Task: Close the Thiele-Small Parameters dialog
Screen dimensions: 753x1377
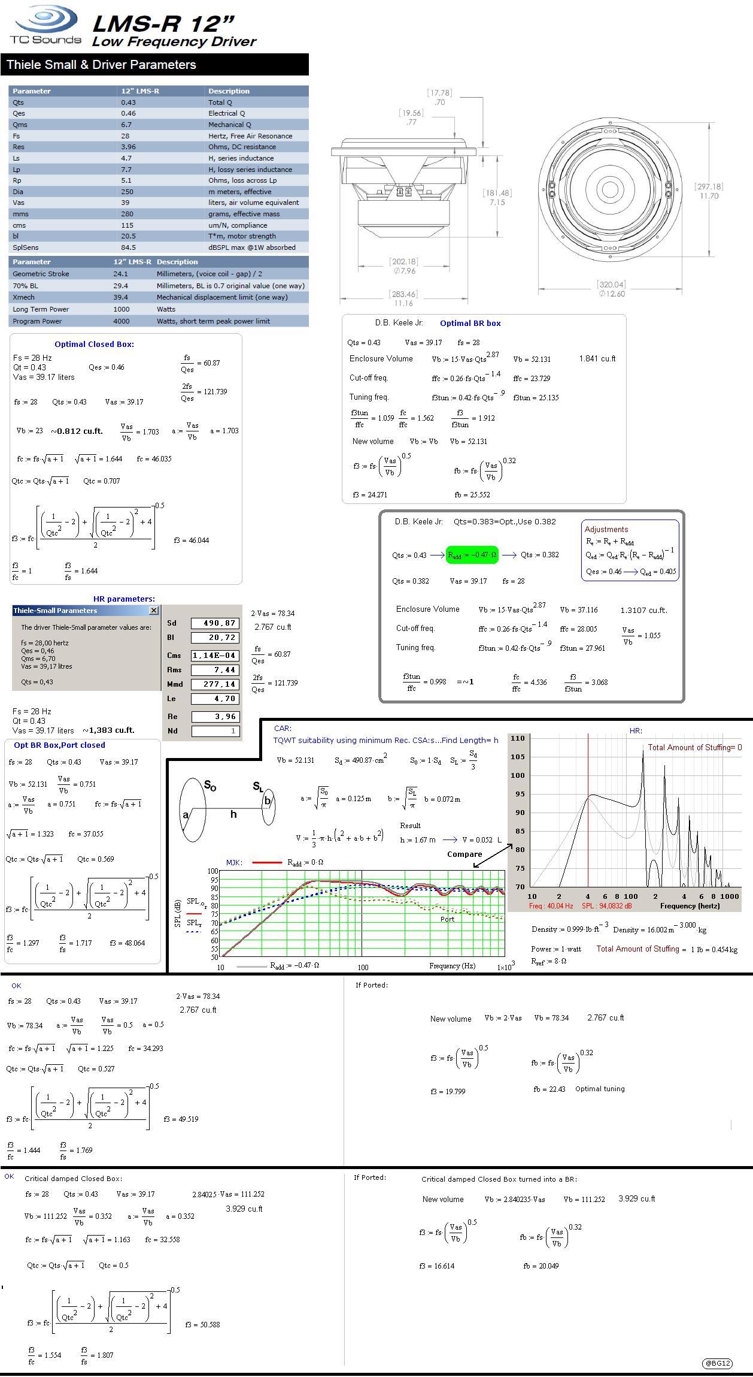Action: 154,611
